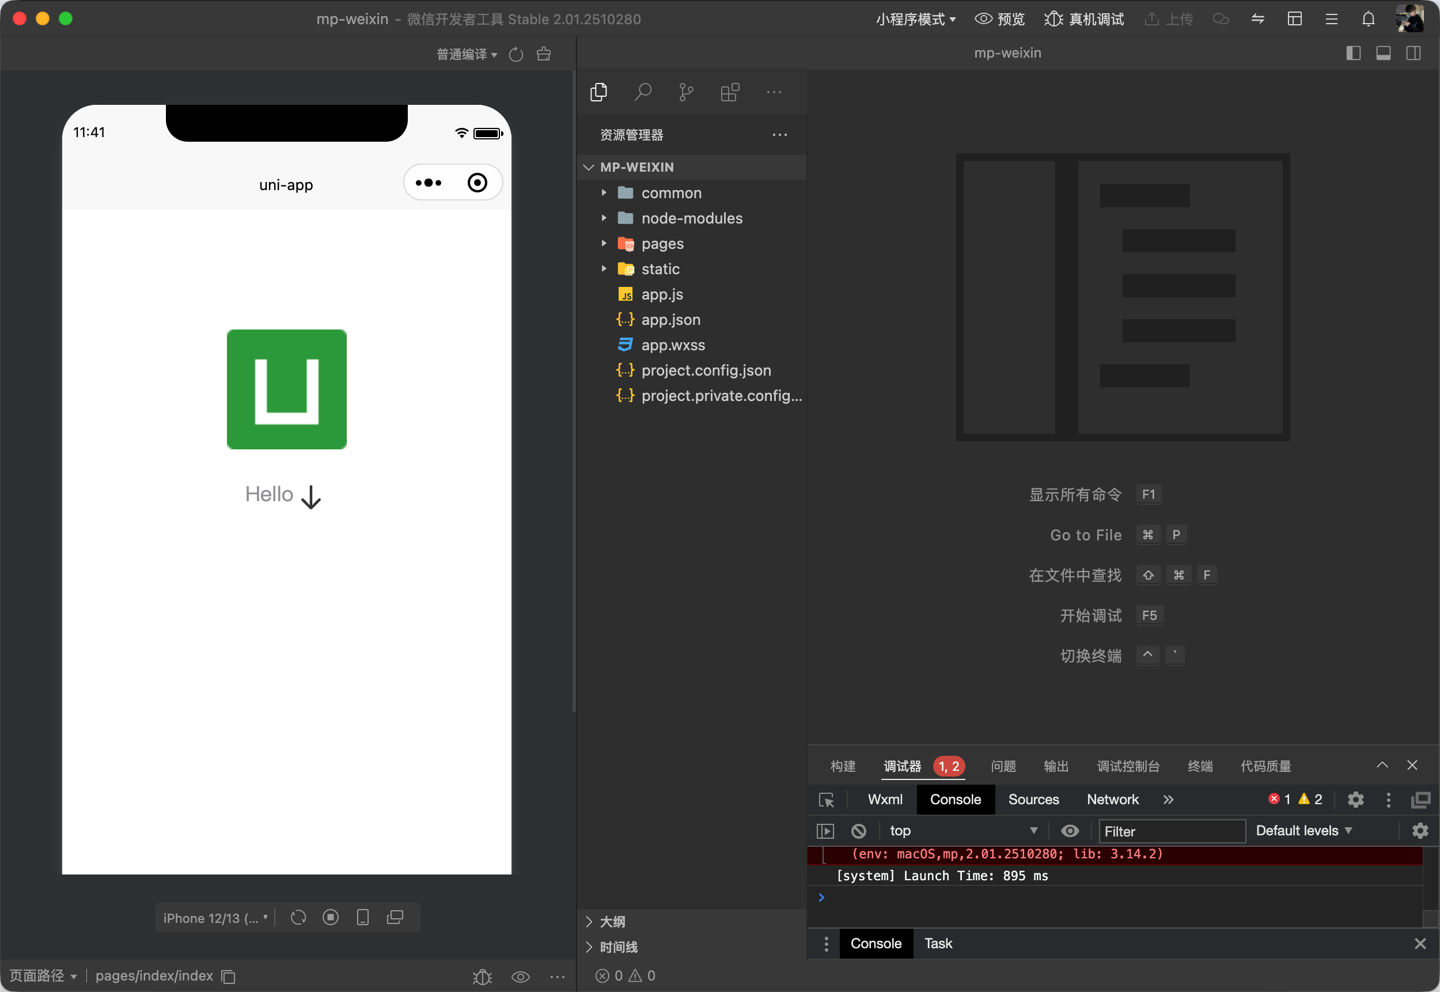Image resolution: width=1440 pixels, height=992 pixels.
Task: Open the source control branch icon
Action: pyautogui.click(x=685, y=93)
